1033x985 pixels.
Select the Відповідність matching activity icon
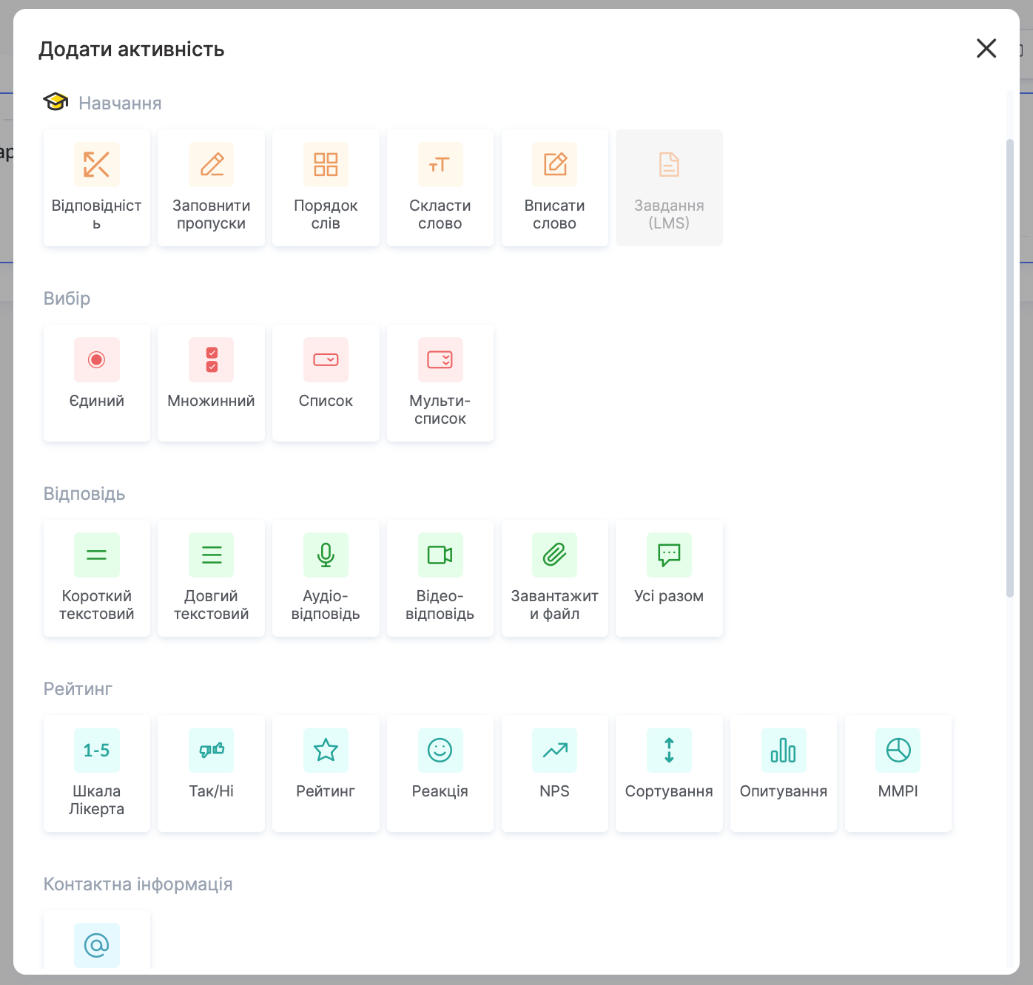click(x=96, y=165)
